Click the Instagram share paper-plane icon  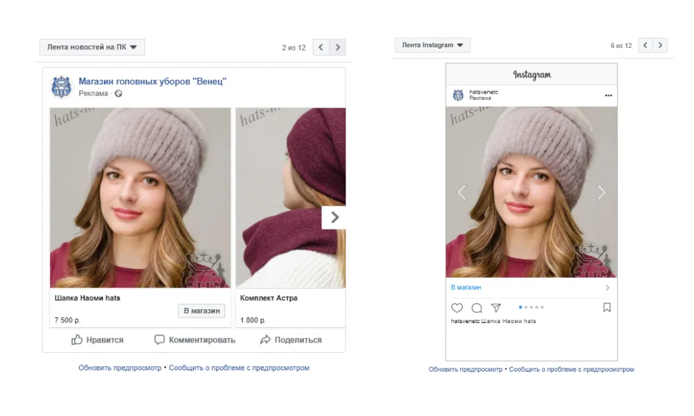pos(496,308)
